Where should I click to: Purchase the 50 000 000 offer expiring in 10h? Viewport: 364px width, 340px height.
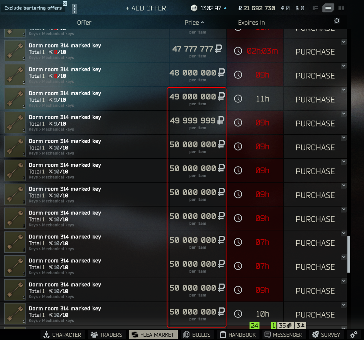315,315
